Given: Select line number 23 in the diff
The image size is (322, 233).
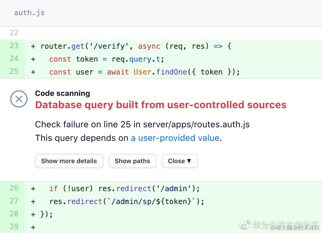Looking at the screenshot, I should 14,46.
